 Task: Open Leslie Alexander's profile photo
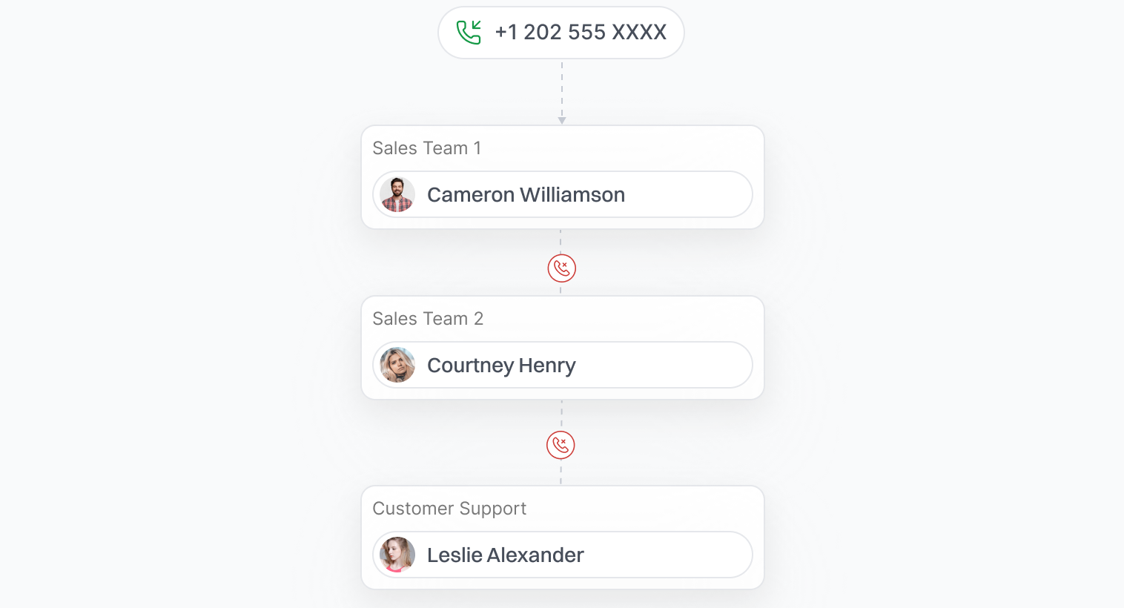tap(397, 555)
